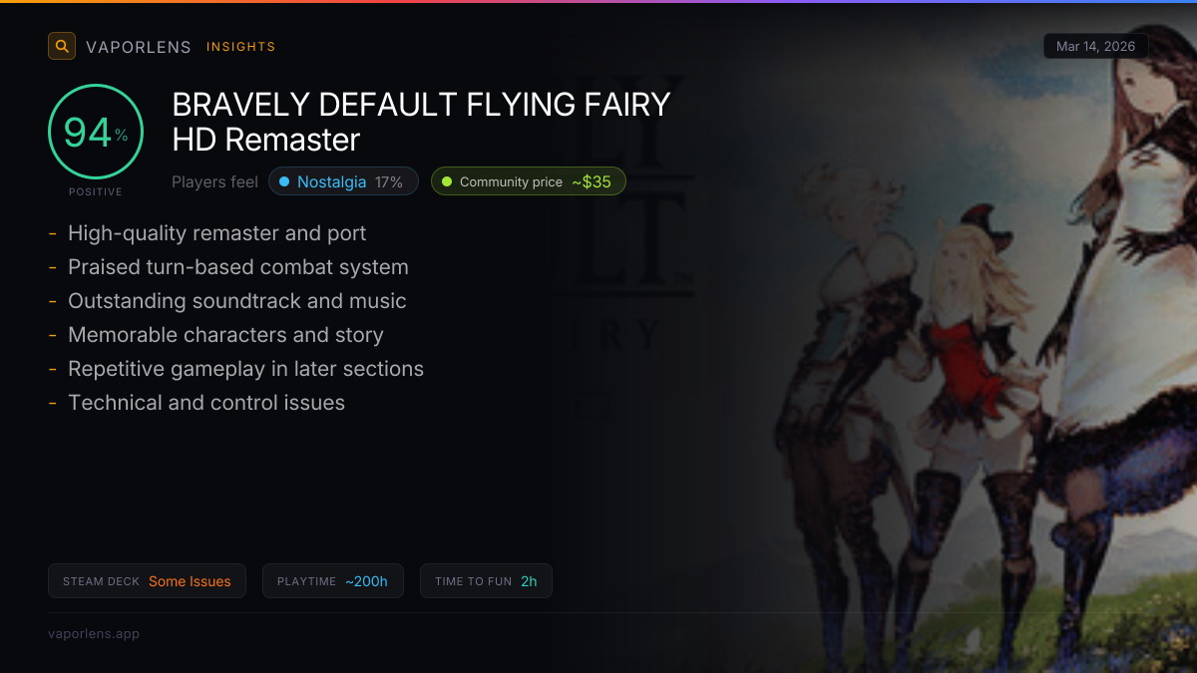Open the Insights tab label

point(240,47)
